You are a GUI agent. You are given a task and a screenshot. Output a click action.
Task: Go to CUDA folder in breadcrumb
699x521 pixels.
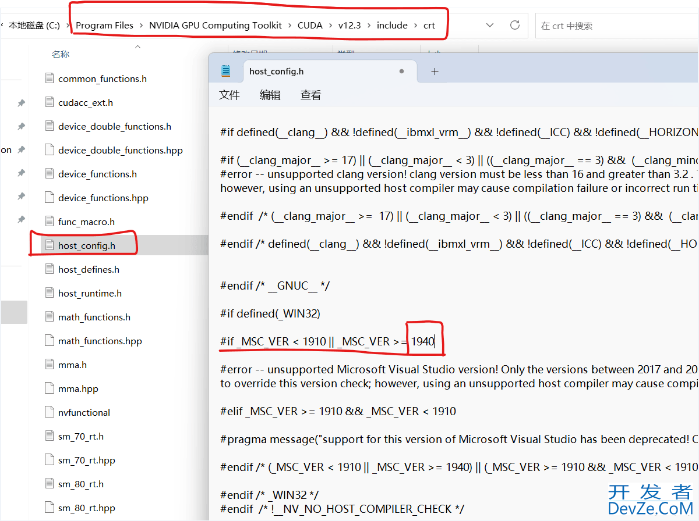[310, 26]
